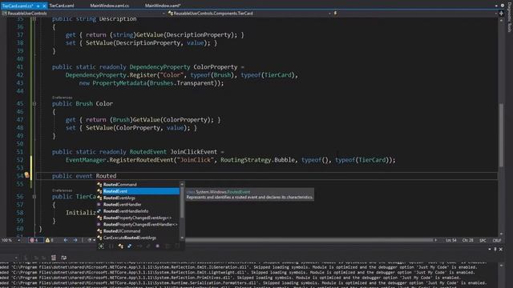Navigate forward with the right arrow

(x=75, y=240)
